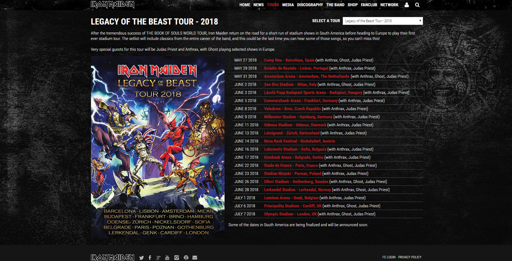The width and height of the screenshot is (512, 261).
Task: Open the Instagram footer icon
Action: (x=176, y=258)
